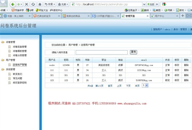Click the browser refresh button

[33, 4]
